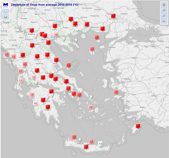Select the -0.4 station marker on Crete
The height and width of the screenshot is (158, 169).
click(100, 144)
